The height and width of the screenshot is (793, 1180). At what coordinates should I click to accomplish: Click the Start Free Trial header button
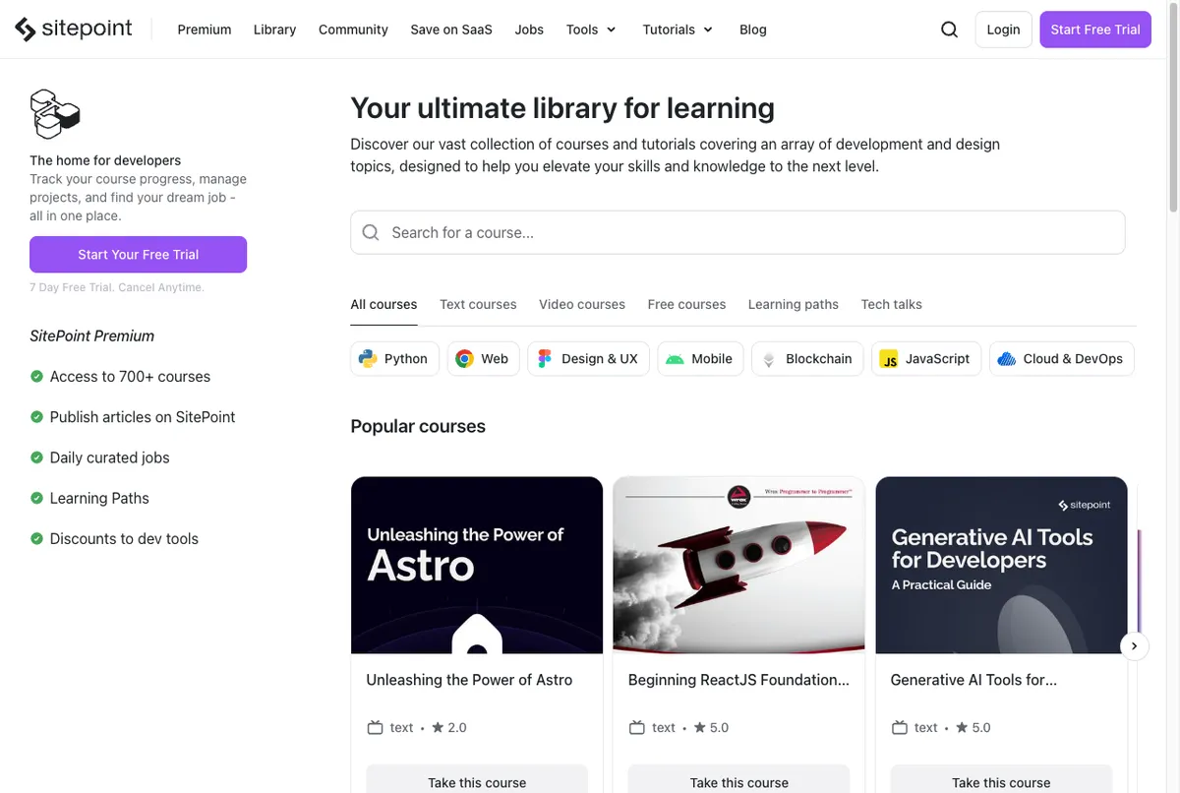coord(1095,30)
